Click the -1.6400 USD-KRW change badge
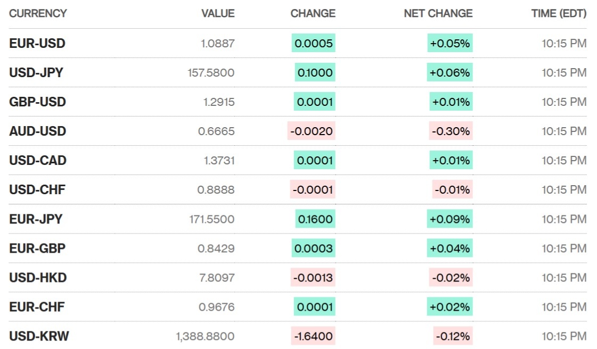597x349 pixels. (313, 336)
